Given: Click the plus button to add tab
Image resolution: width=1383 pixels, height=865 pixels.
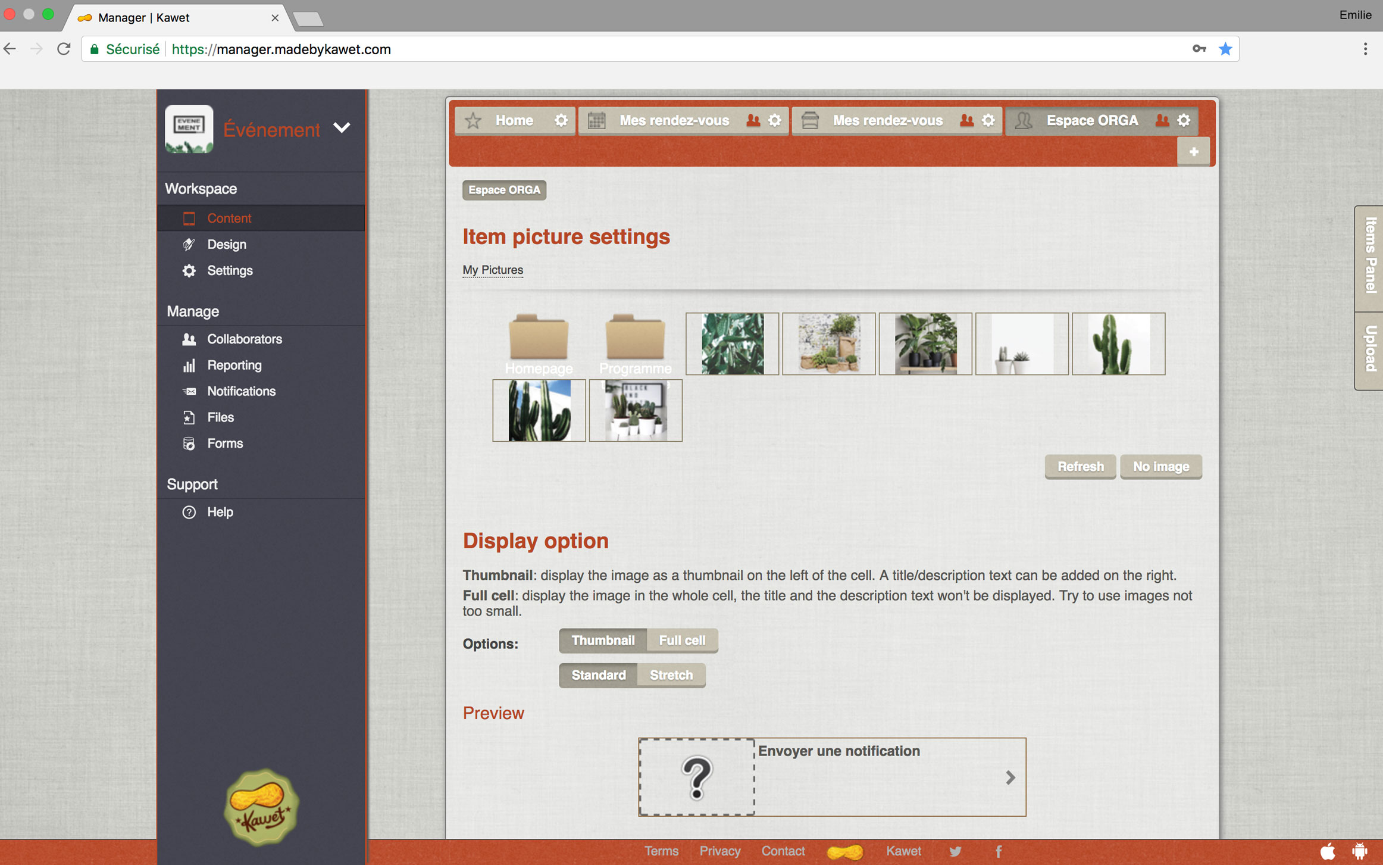Looking at the screenshot, I should tap(1193, 152).
